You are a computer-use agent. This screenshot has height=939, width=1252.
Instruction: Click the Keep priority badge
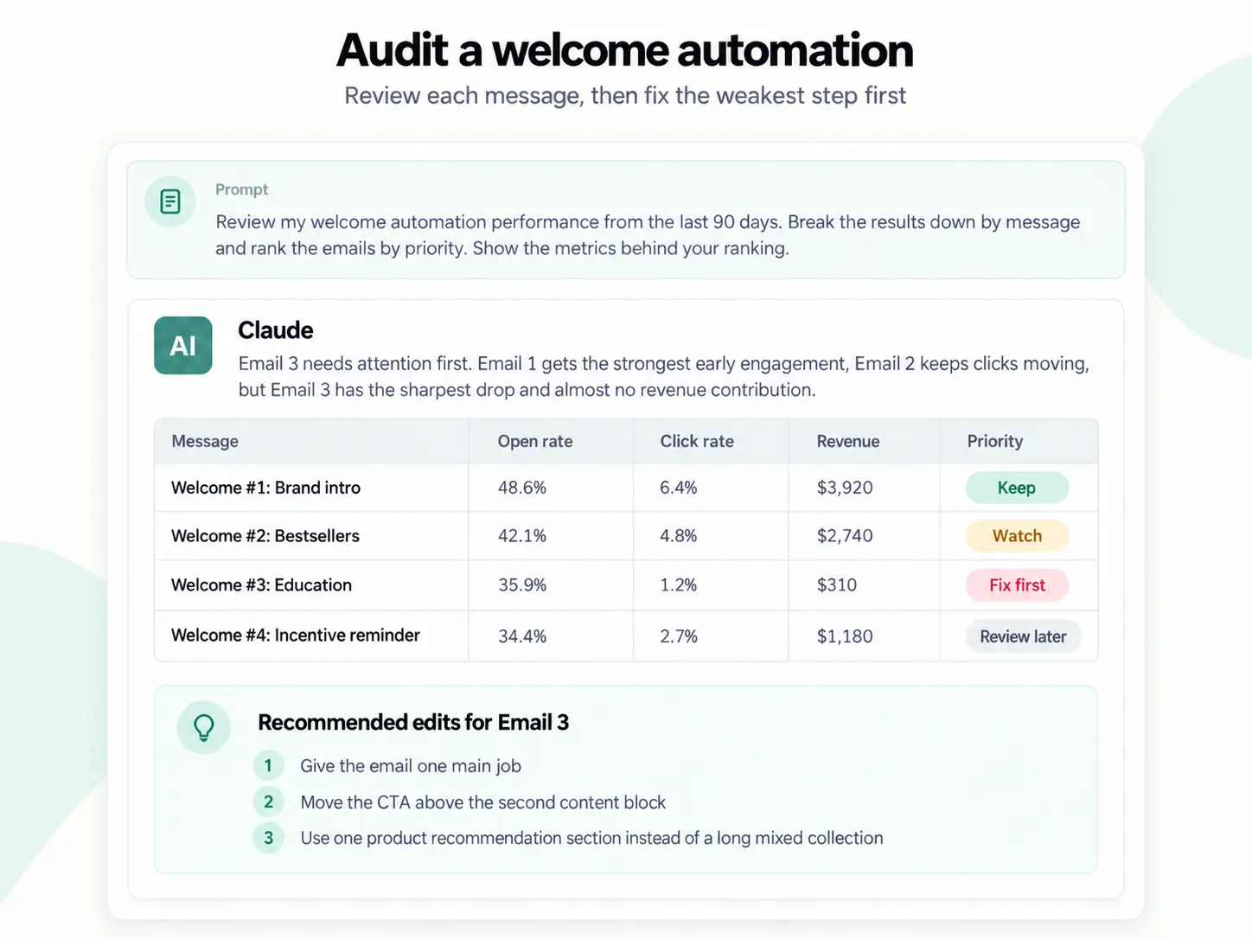[x=1017, y=488]
